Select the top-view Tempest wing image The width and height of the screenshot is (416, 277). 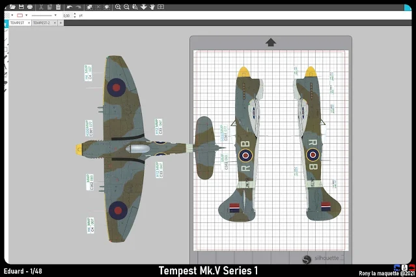[x=150, y=149]
